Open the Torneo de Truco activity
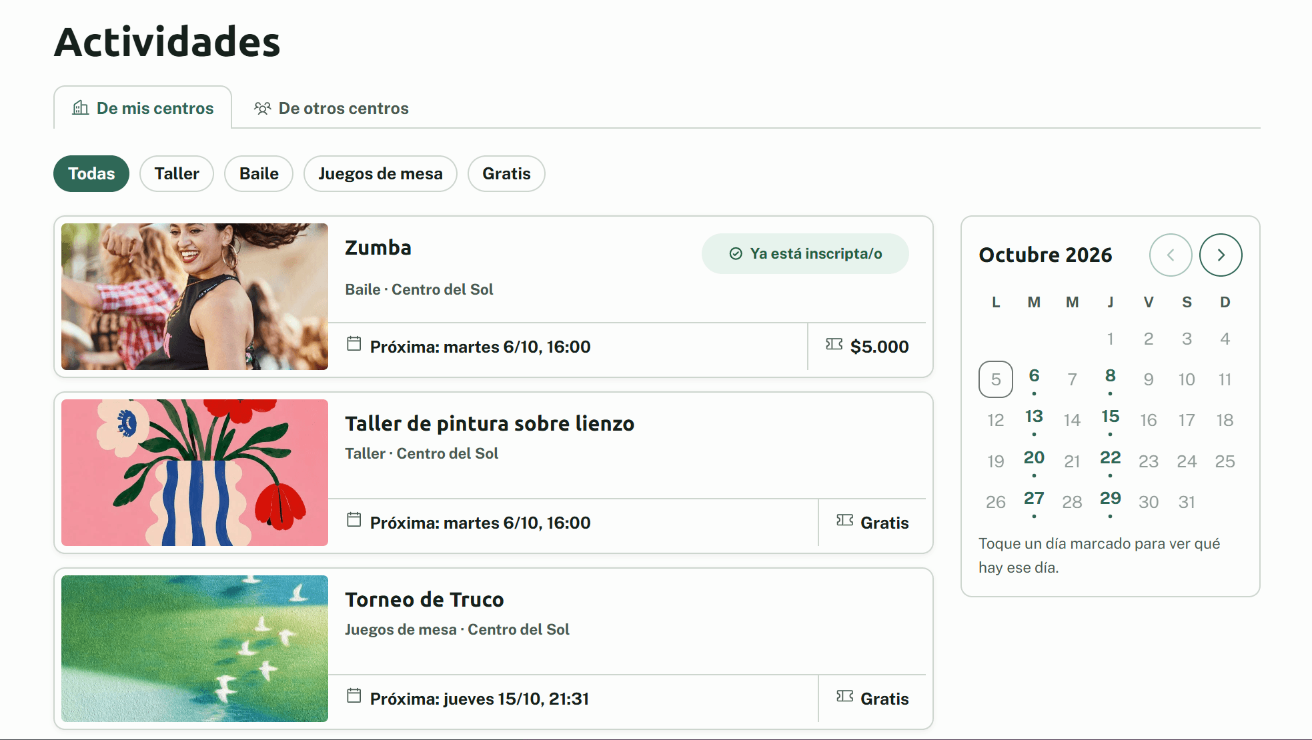1312x740 pixels. (x=424, y=599)
